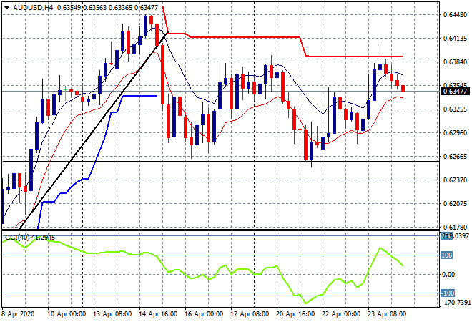The width and height of the screenshot is (472, 322).
Task: Click the 0.61780 price axis label
Action: click(x=455, y=227)
